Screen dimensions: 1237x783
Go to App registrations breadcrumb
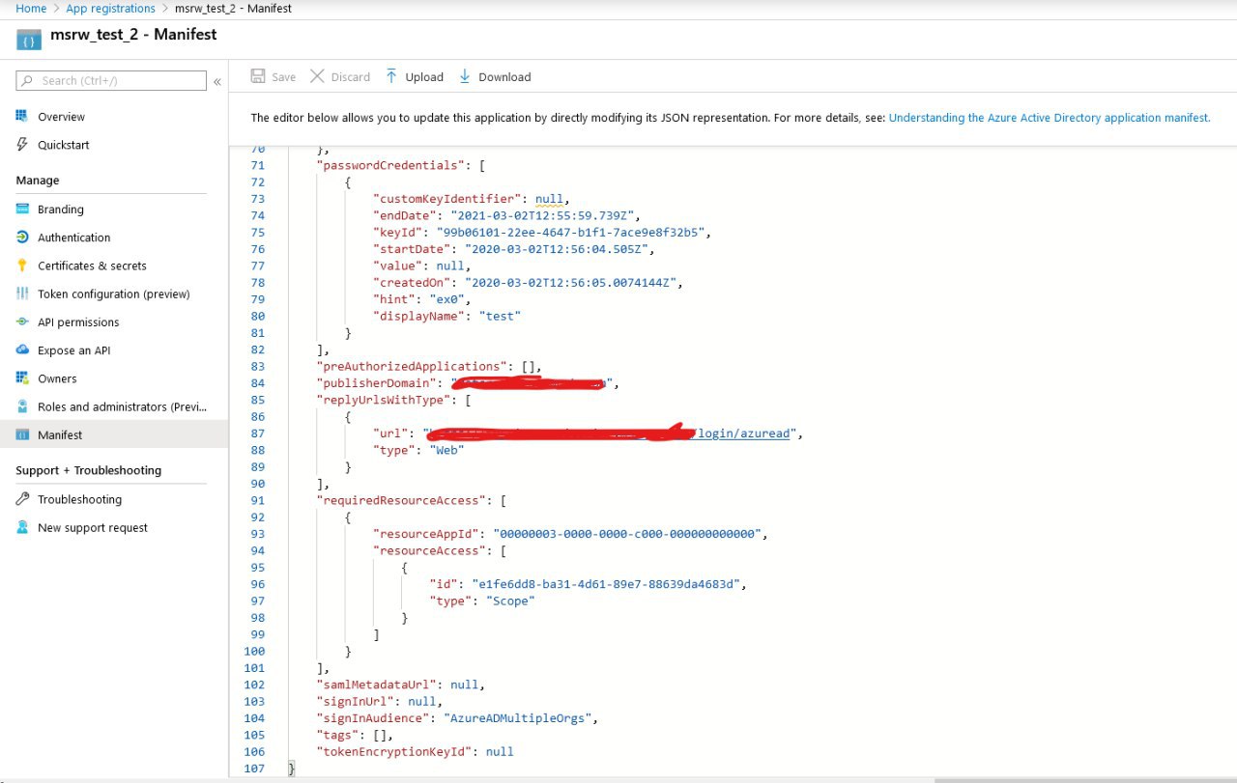pos(110,9)
